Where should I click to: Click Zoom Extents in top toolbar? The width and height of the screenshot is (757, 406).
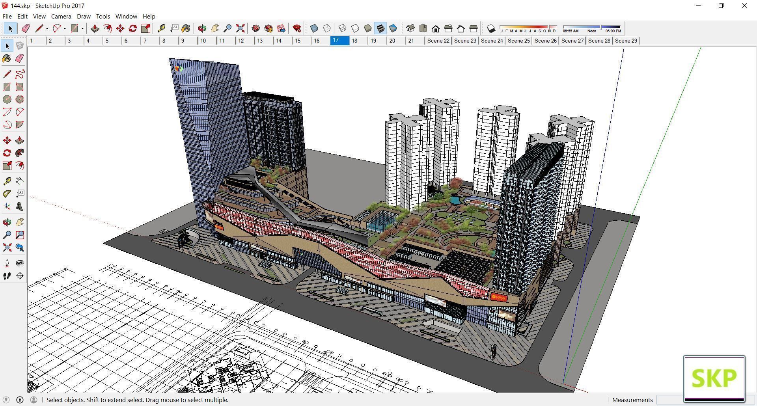click(240, 28)
